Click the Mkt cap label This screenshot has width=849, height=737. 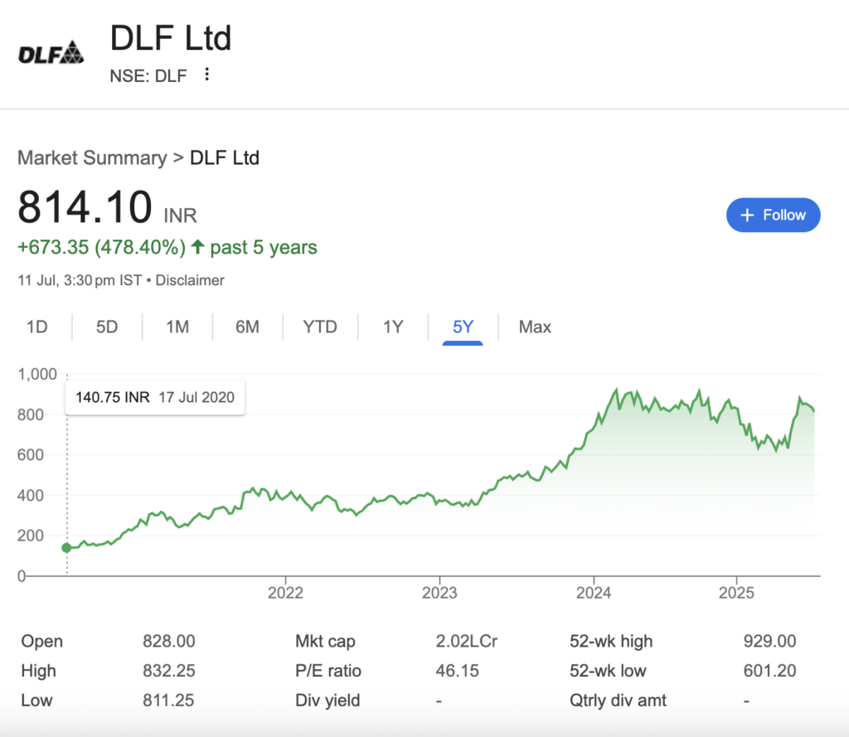(x=325, y=641)
